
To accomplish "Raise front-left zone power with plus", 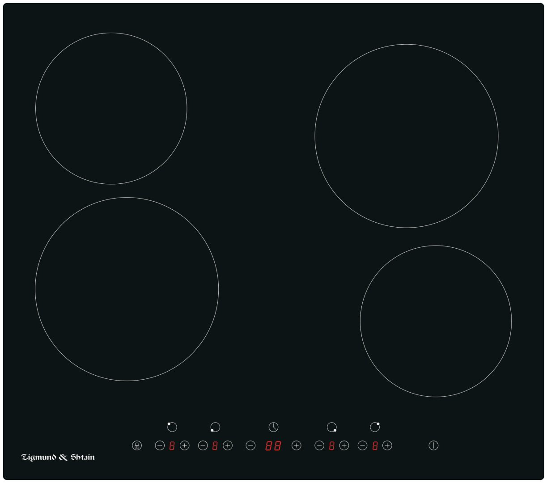I will (x=228, y=445).
